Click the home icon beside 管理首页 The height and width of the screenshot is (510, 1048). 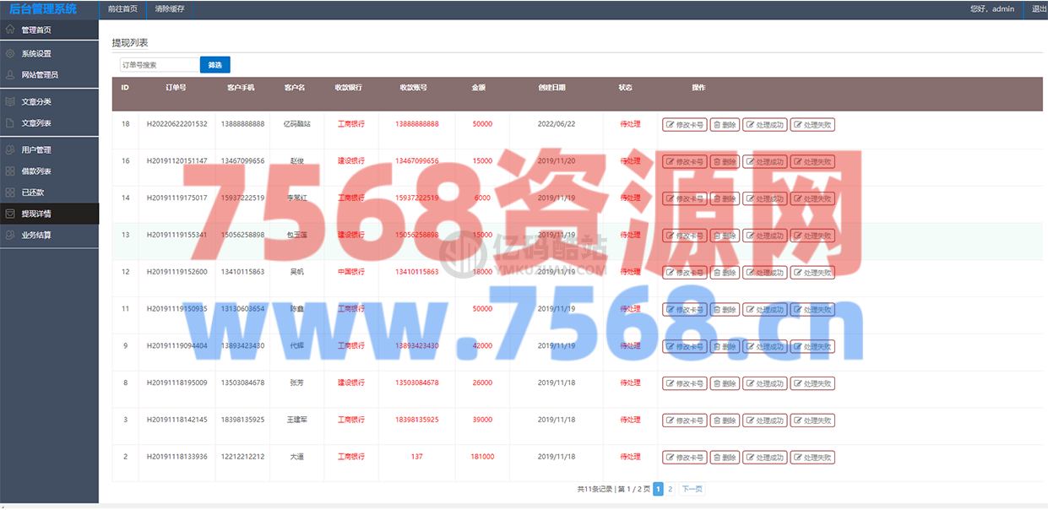point(9,30)
